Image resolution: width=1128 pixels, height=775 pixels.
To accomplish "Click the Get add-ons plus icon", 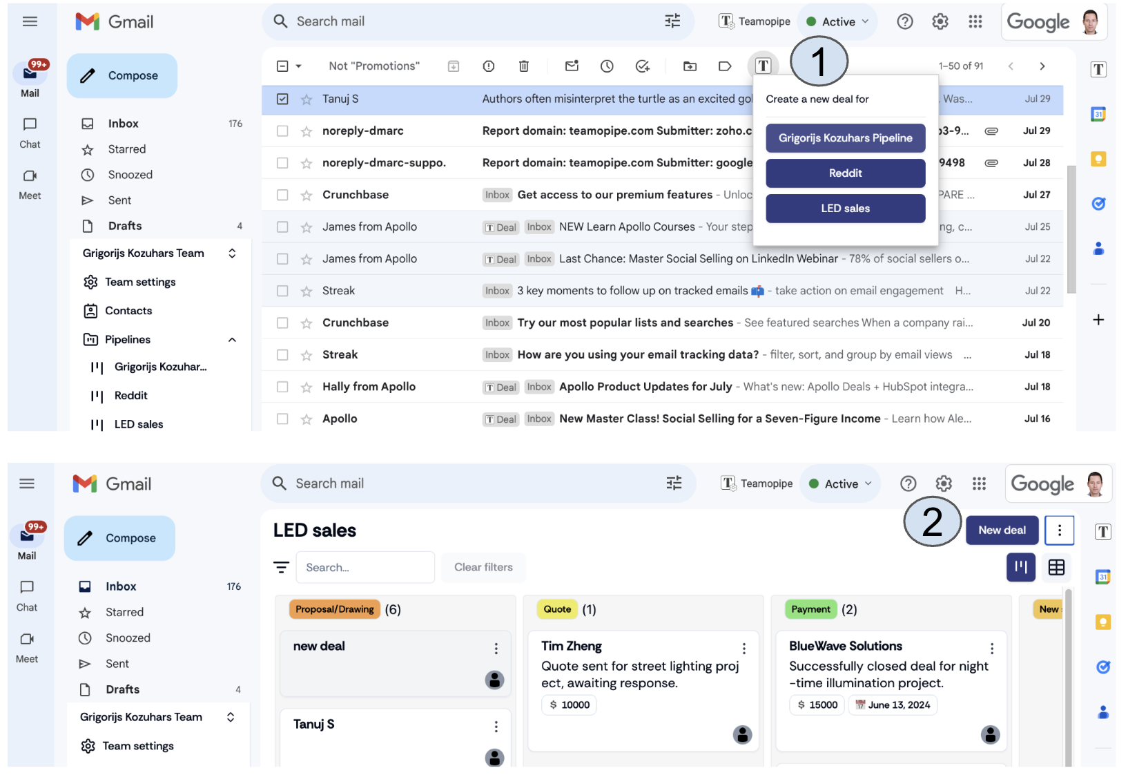I will pos(1098,320).
